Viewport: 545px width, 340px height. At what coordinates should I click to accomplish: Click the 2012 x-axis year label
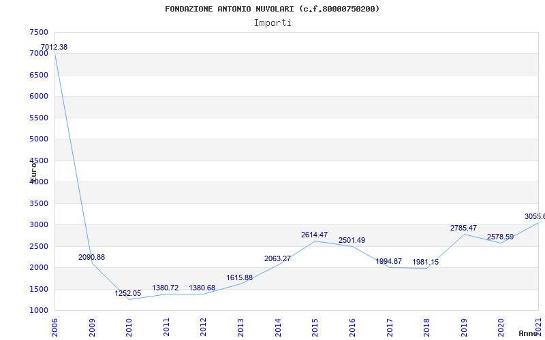pyautogui.click(x=203, y=328)
